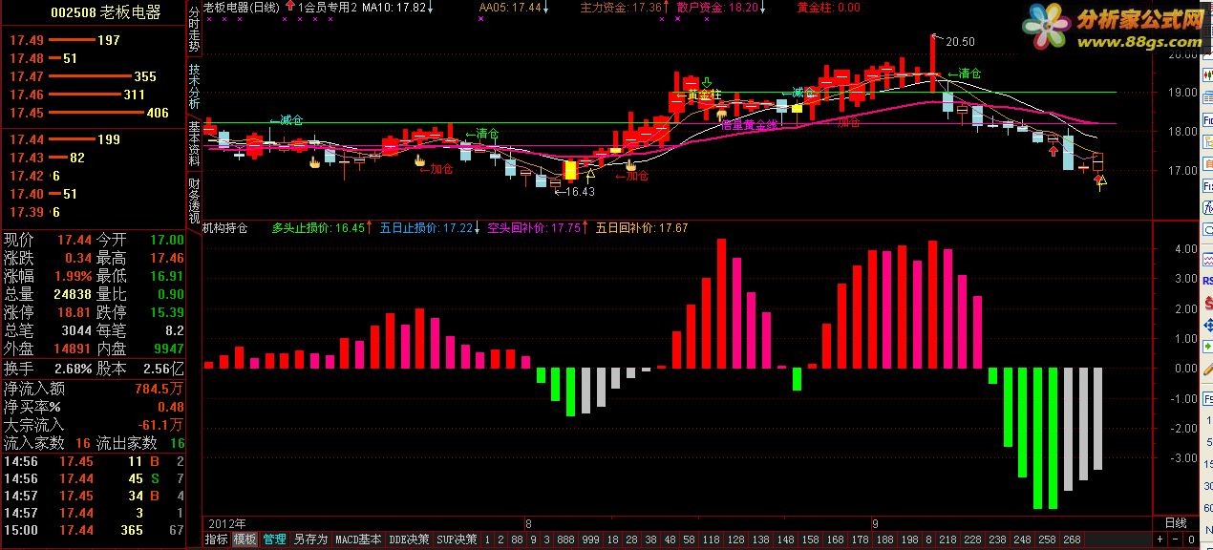Screen dimensions: 1213x550
Task: Select template number 268
Action: (x=1072, y=539)
